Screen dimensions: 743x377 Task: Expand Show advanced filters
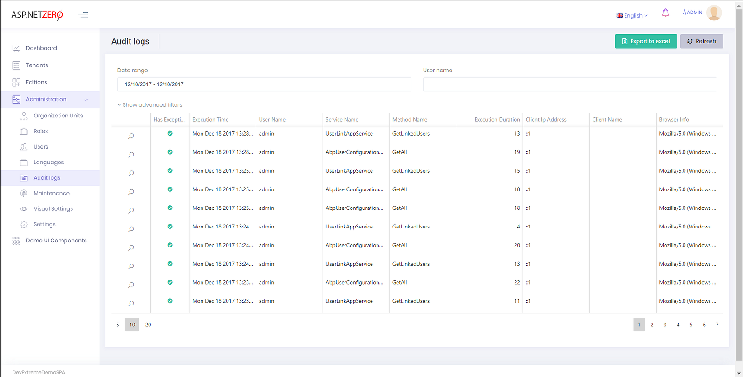(x=150, y=105)
